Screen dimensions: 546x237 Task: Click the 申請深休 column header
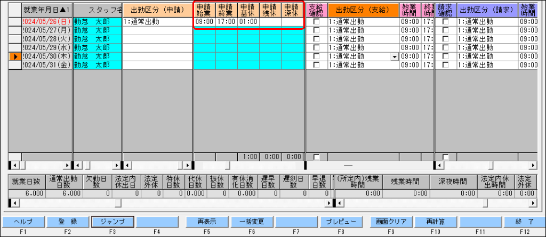[293, 10]
